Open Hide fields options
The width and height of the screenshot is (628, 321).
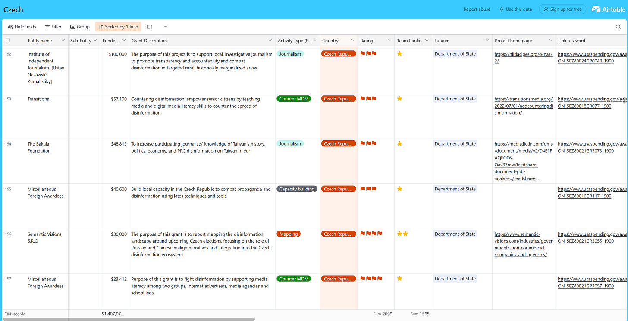(x=22, y=27)
